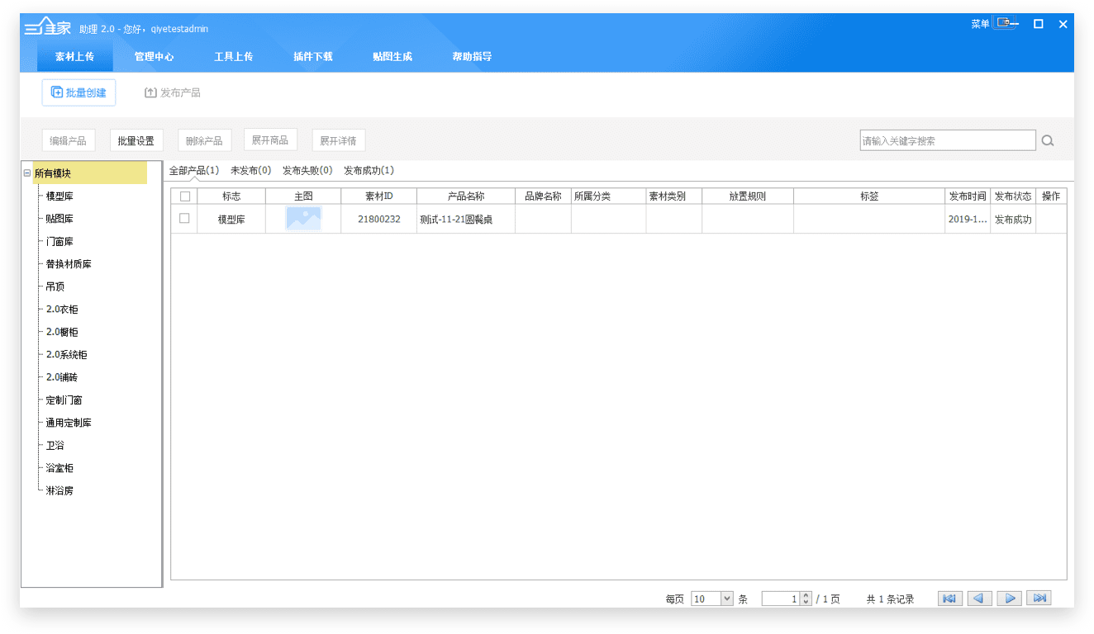Click the 三维家 logo in title bar
The image size is (1094, 634).
47,27
